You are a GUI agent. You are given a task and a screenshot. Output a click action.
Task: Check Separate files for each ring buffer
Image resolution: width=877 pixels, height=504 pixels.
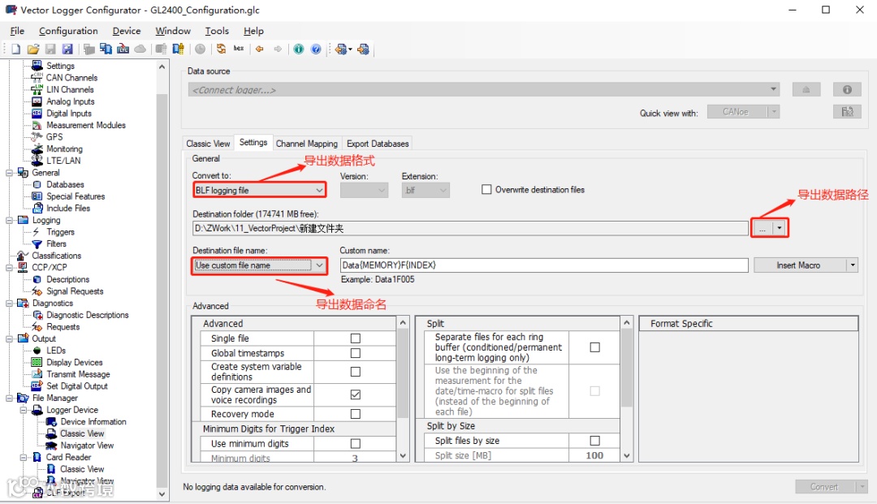click(x=595, y=347)
